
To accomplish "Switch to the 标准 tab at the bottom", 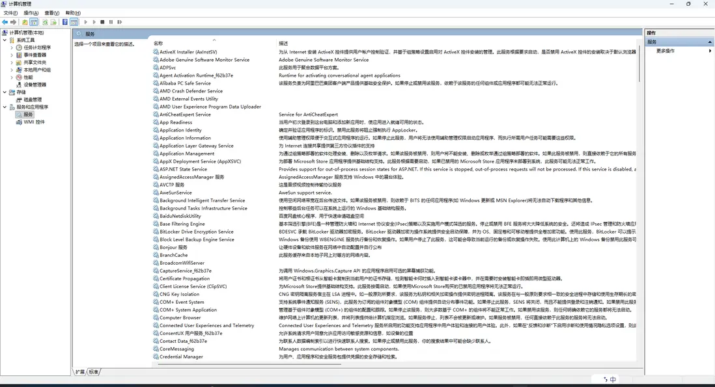I will point(94,372).
